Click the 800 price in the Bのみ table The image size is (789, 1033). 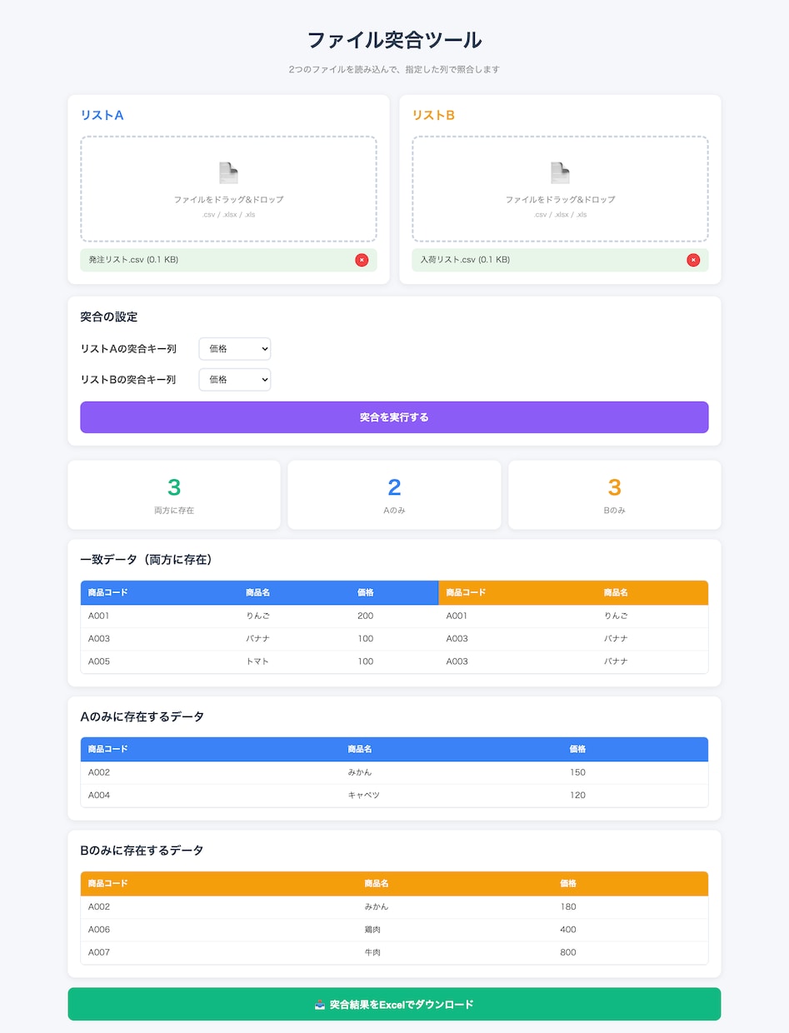coord(568,952)
